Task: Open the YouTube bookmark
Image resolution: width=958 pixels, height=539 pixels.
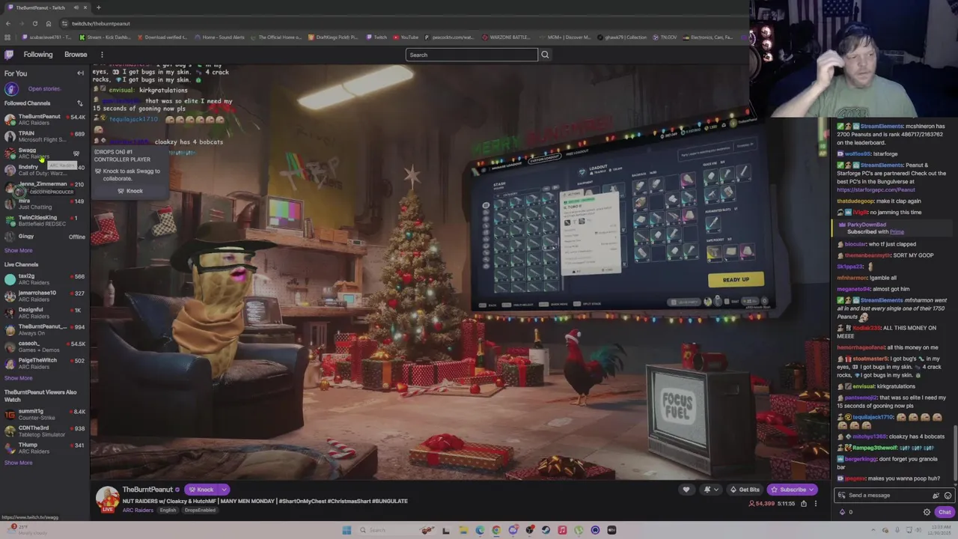Action: click(406, 37)
